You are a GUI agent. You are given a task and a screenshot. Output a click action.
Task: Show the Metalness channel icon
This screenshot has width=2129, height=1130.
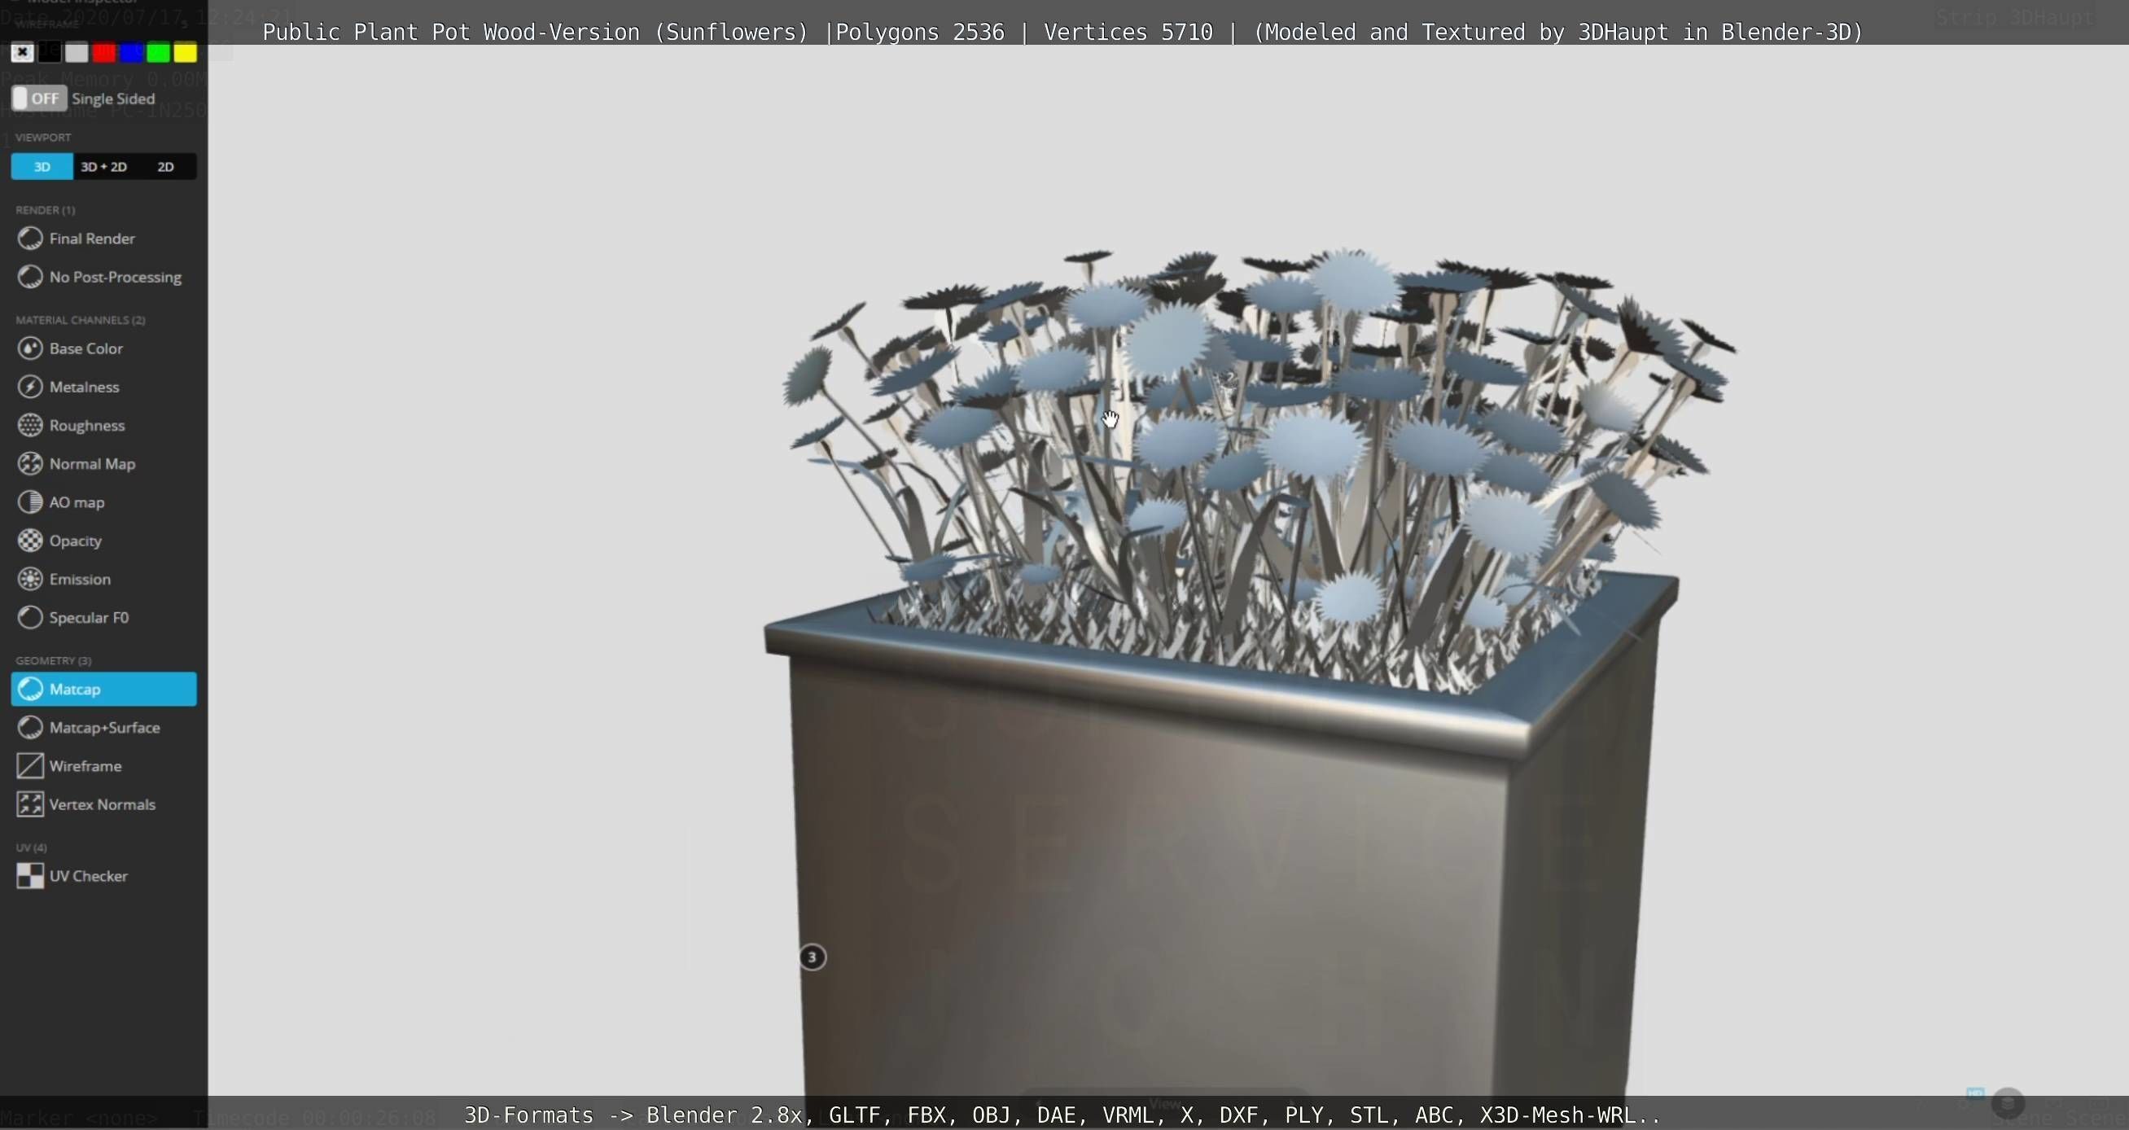(31, 387)
